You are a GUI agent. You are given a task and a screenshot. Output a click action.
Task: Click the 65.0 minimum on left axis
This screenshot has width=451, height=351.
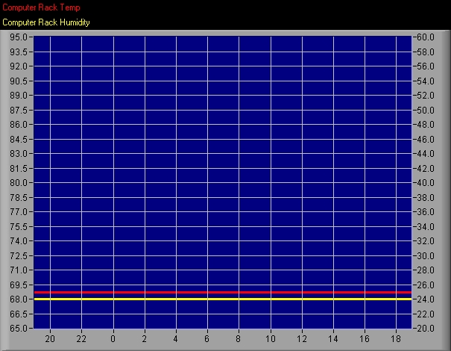pyautogui.click(x=19, y=329)
